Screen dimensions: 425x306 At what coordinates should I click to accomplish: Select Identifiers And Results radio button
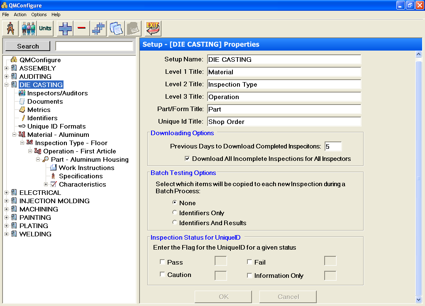(175, 223)
